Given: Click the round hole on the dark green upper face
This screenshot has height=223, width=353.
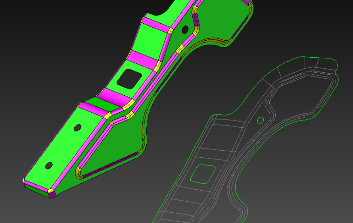Looking at the screenshot, I should [x=185, y=29].
